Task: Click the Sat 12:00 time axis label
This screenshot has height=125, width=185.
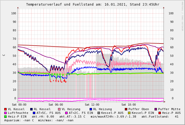Action: (92, 105)
